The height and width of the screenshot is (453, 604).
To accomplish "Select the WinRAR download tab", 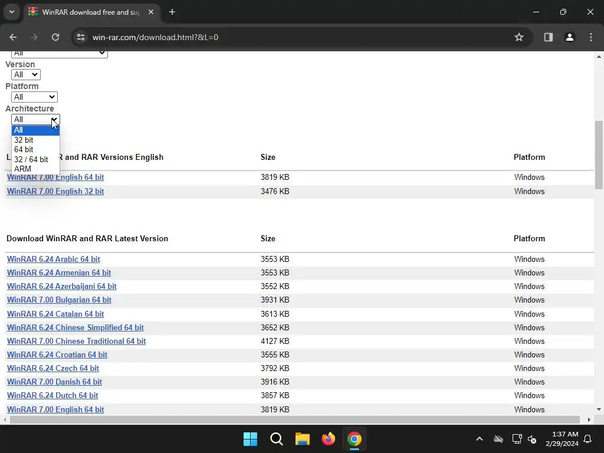I will pos(91,12).
